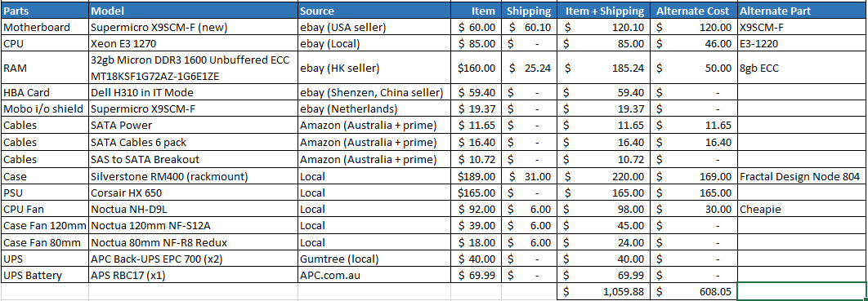Image resolution: width=868 pixels, height=301 pixels.
Task: Click the UPS Battery parts cell
Action: click(45, 276)
